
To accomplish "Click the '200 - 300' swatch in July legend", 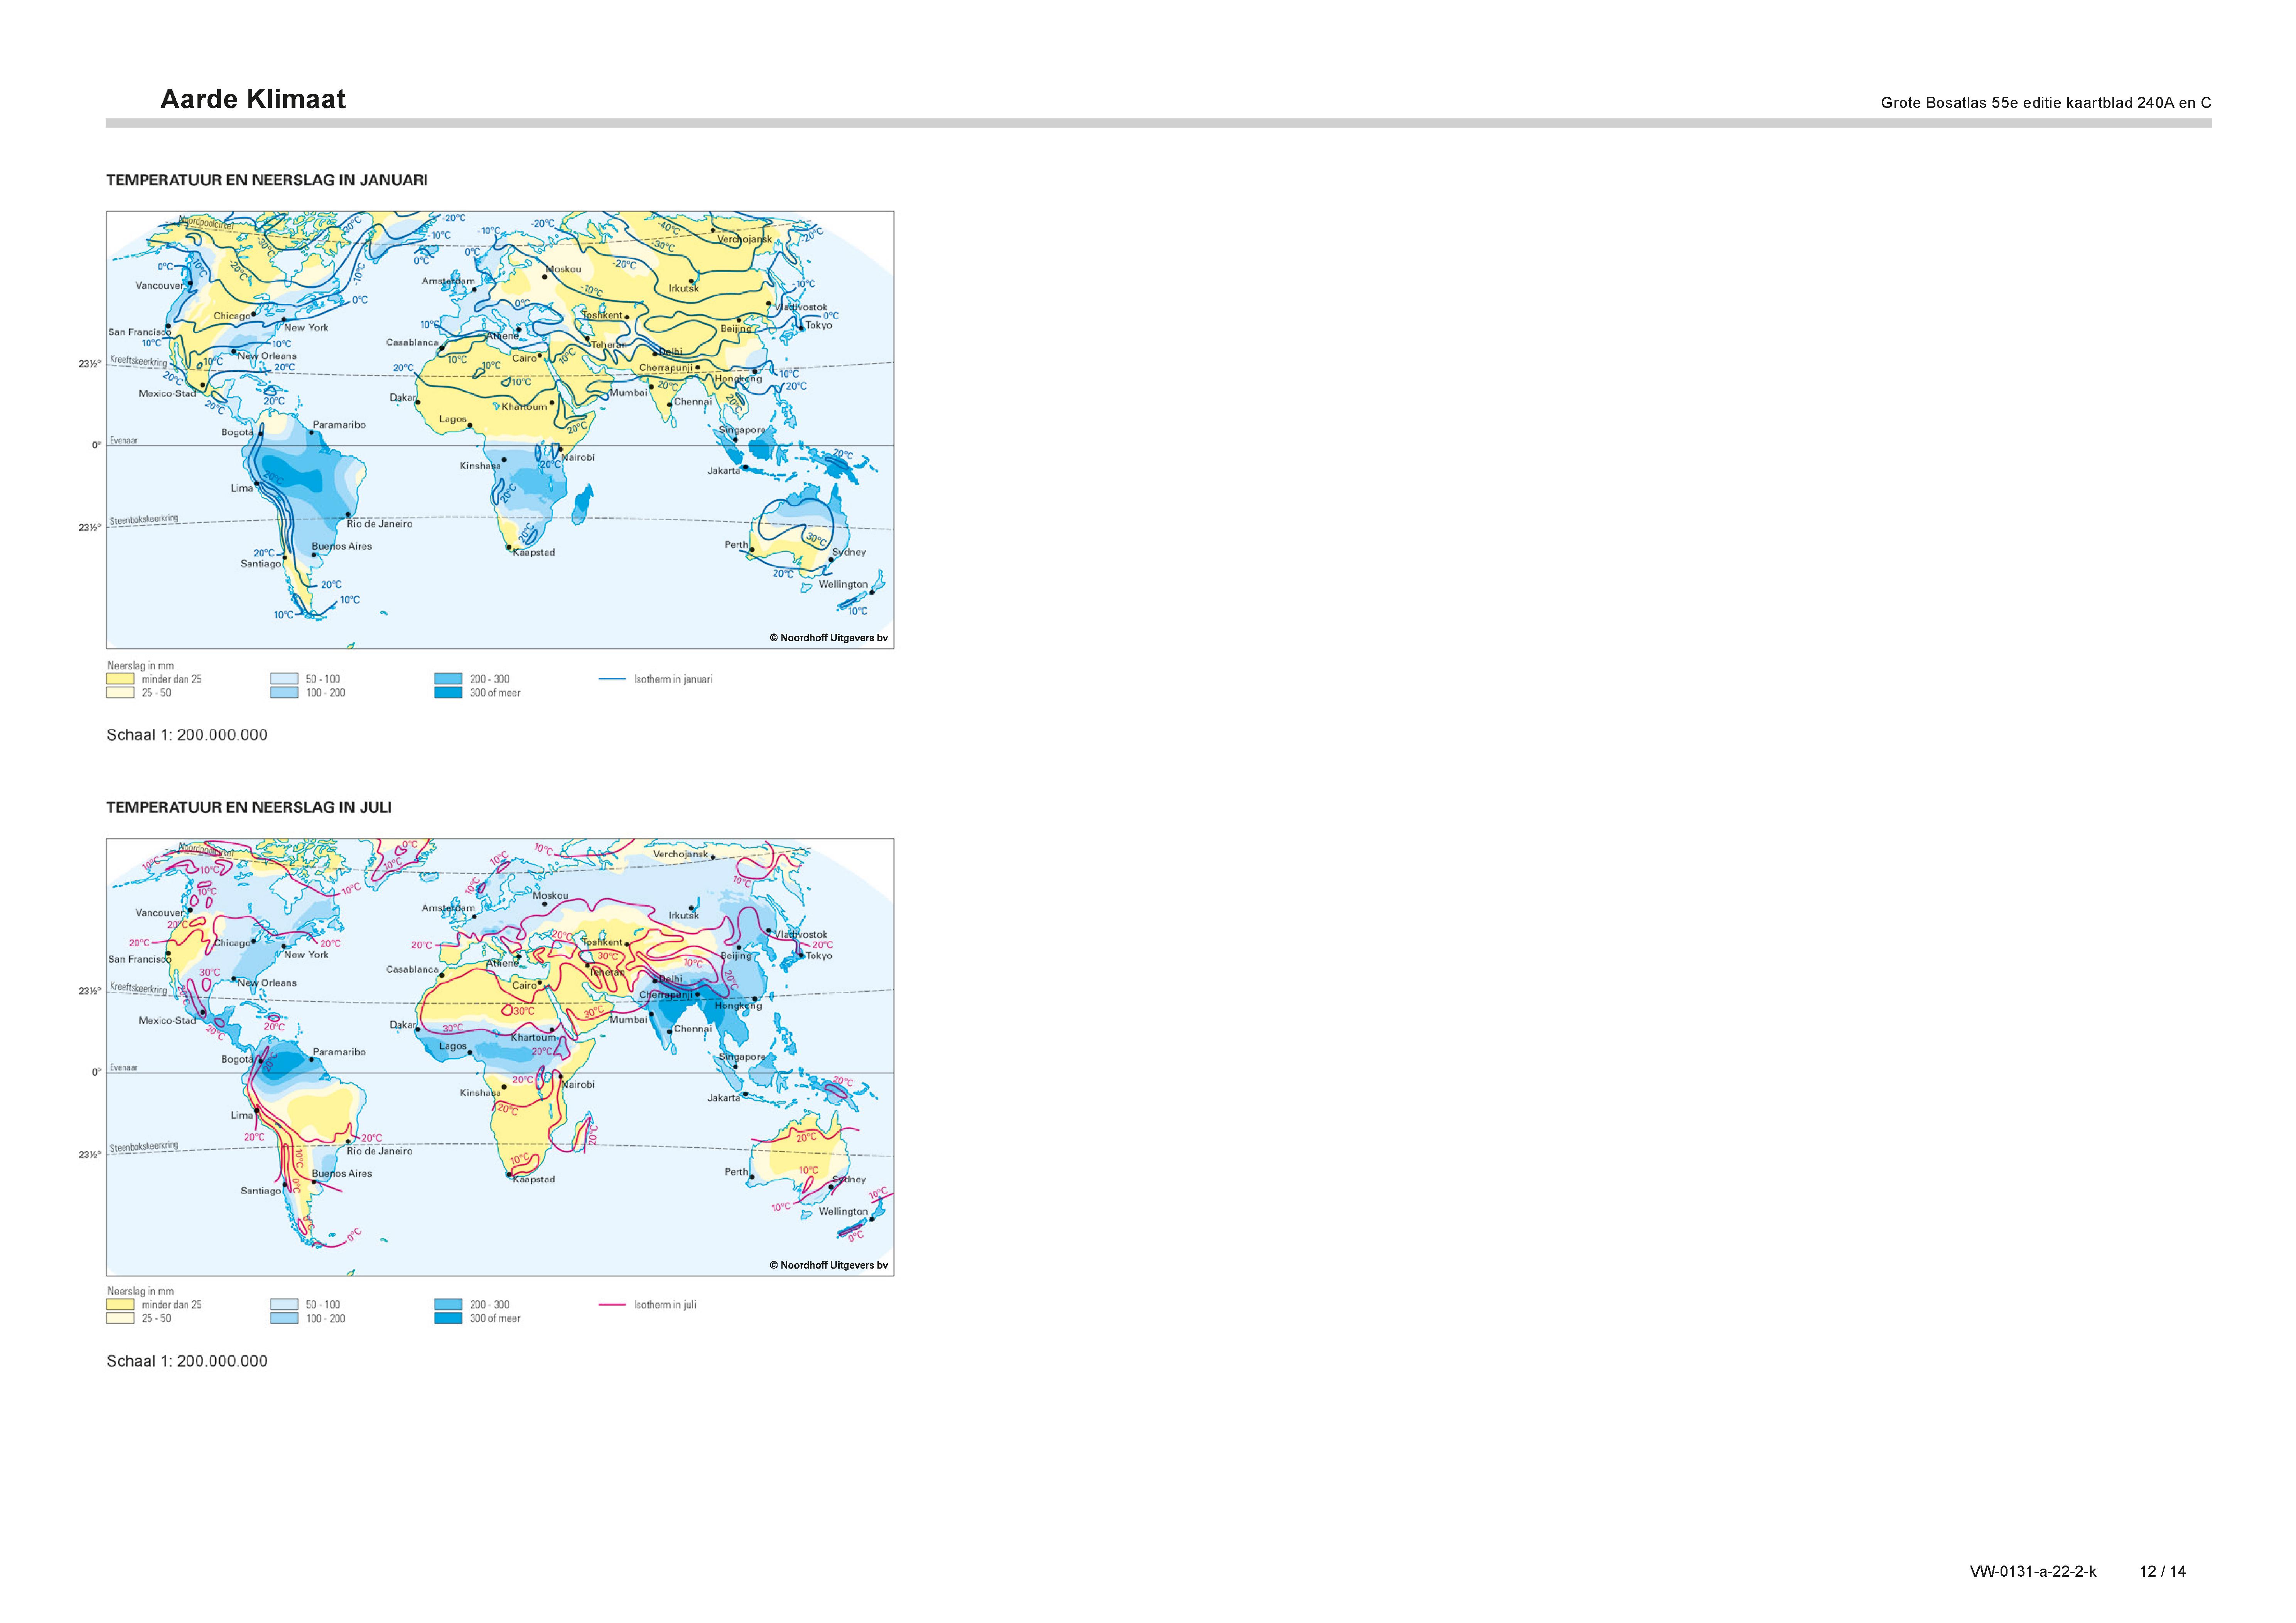I will click(448, 1305).
